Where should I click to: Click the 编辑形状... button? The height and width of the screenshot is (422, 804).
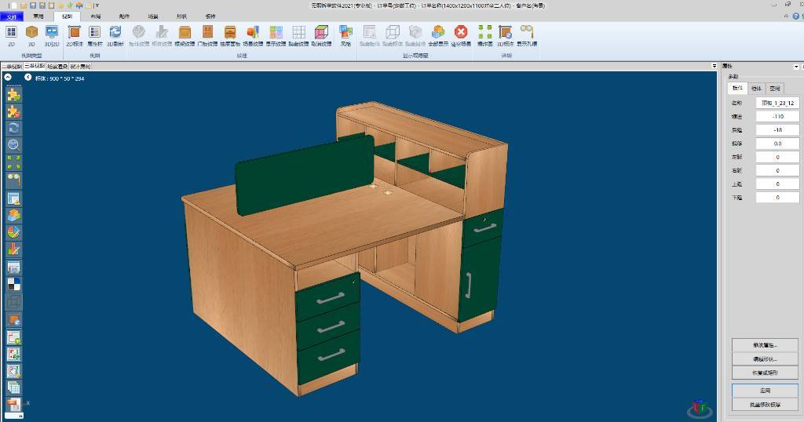[765, 359]
